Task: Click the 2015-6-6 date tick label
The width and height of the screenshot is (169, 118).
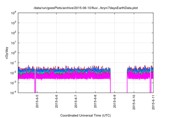Action: [x=57, y=101]
